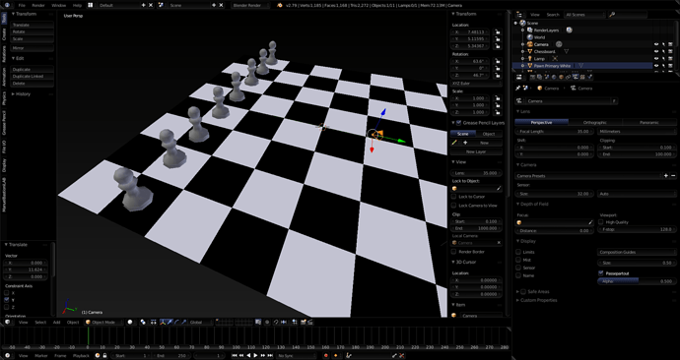Select the translate manipulator arrow icon
The image size is (680, 360).
(170, 322)
